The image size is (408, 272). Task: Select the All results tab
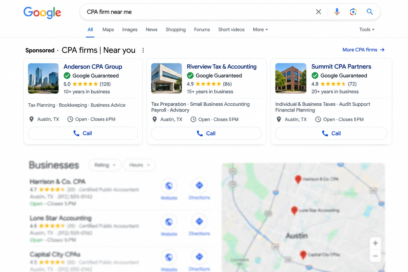tap(90, 29)
